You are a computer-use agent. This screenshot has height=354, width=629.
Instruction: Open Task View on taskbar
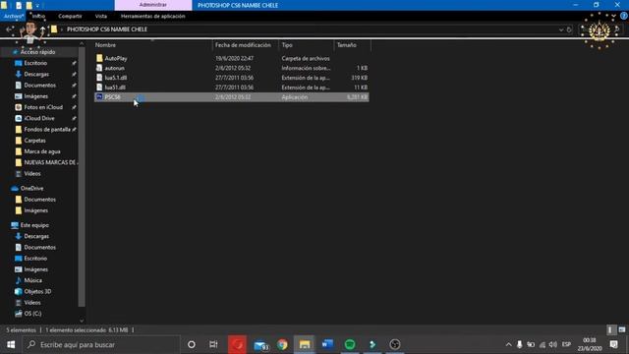point(213,344)
